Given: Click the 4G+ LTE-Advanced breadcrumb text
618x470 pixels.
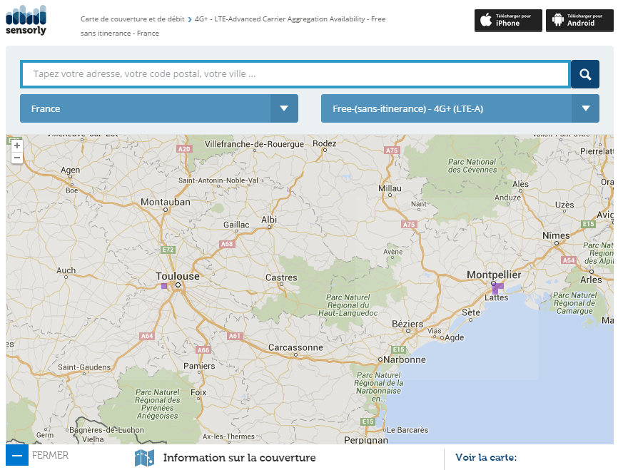Looking at the screenshot, I should 290,19.
